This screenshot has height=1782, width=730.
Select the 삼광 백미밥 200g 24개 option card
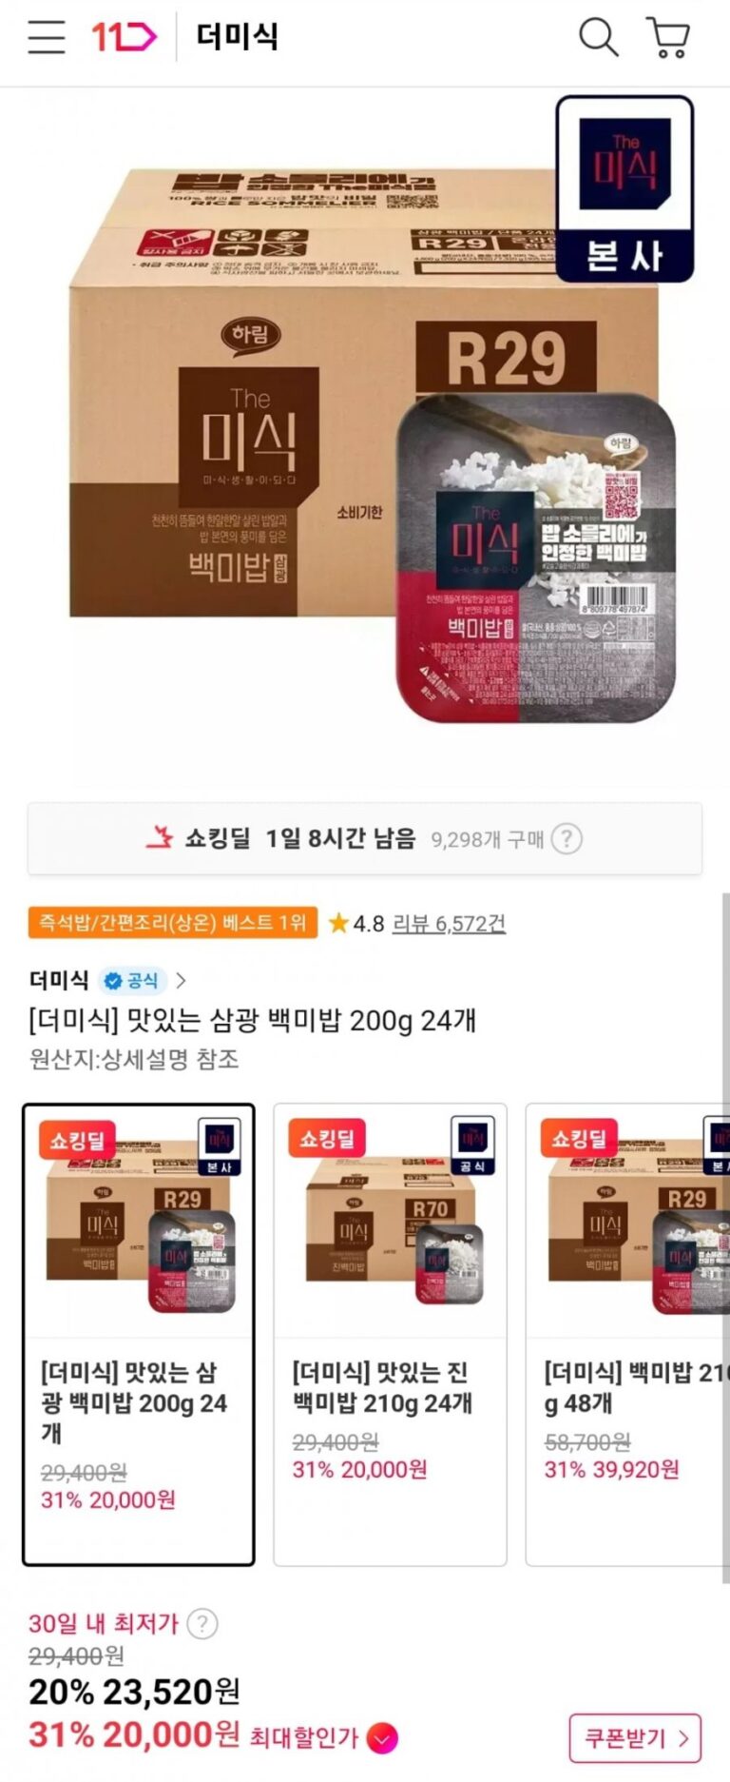click(139, 1334)
